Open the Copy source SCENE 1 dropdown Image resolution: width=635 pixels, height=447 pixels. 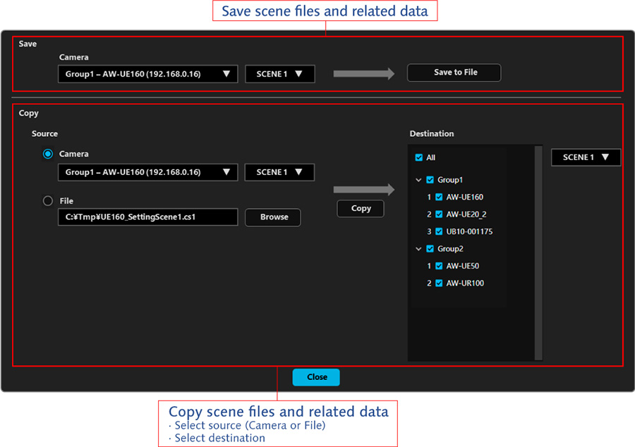(279, 172)
